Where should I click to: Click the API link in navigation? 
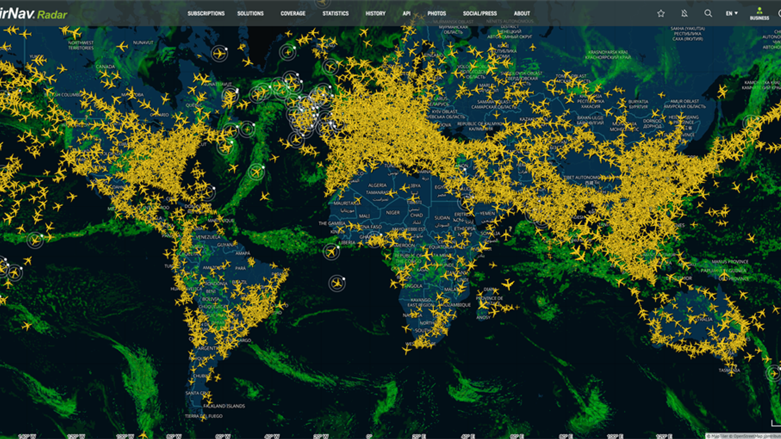[x=406, y=13]
